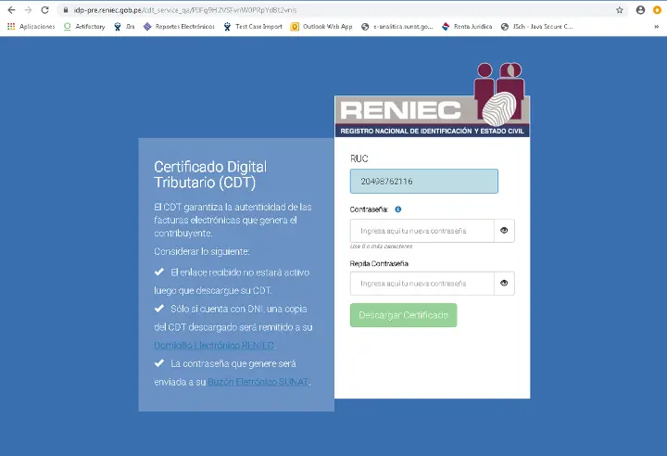The width and height of the screenshot is (667, 456).
Task: Open the Chrome profile avatar icon
Action: [x=640, y=9]
